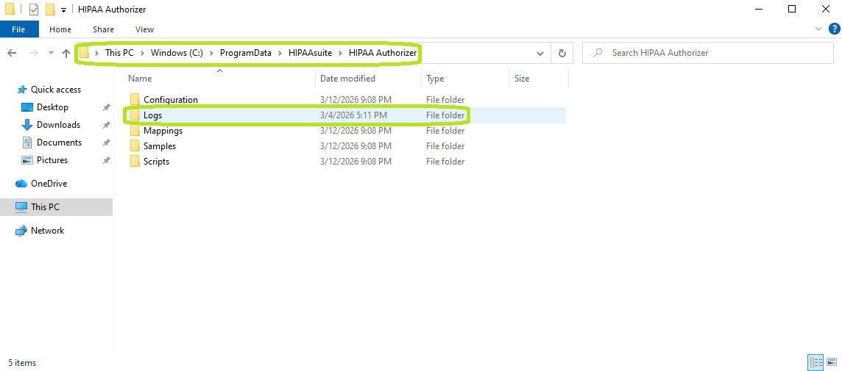Click HIPAAsuite in the address path

pos(311,53)
